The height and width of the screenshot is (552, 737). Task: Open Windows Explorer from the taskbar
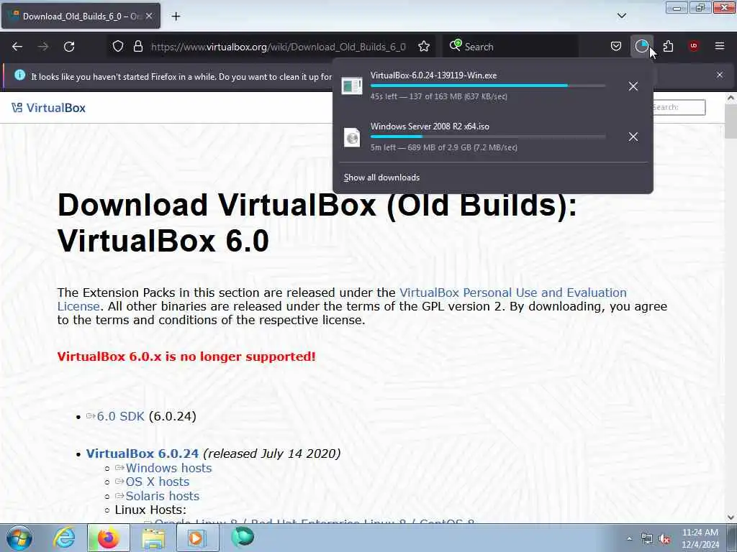[x=153, y=538]
